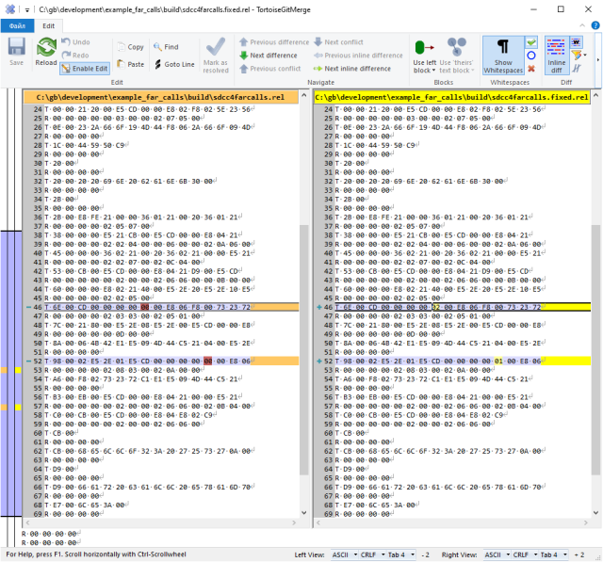Click the right pane sdcc4farcalls.fixed.rel header
The image size is (603, 562).
click(451, 97)
